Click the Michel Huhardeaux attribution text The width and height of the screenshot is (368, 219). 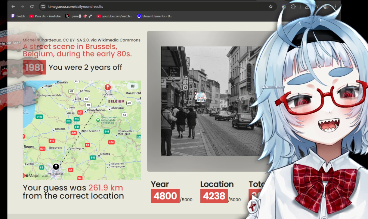coord(82,40)
